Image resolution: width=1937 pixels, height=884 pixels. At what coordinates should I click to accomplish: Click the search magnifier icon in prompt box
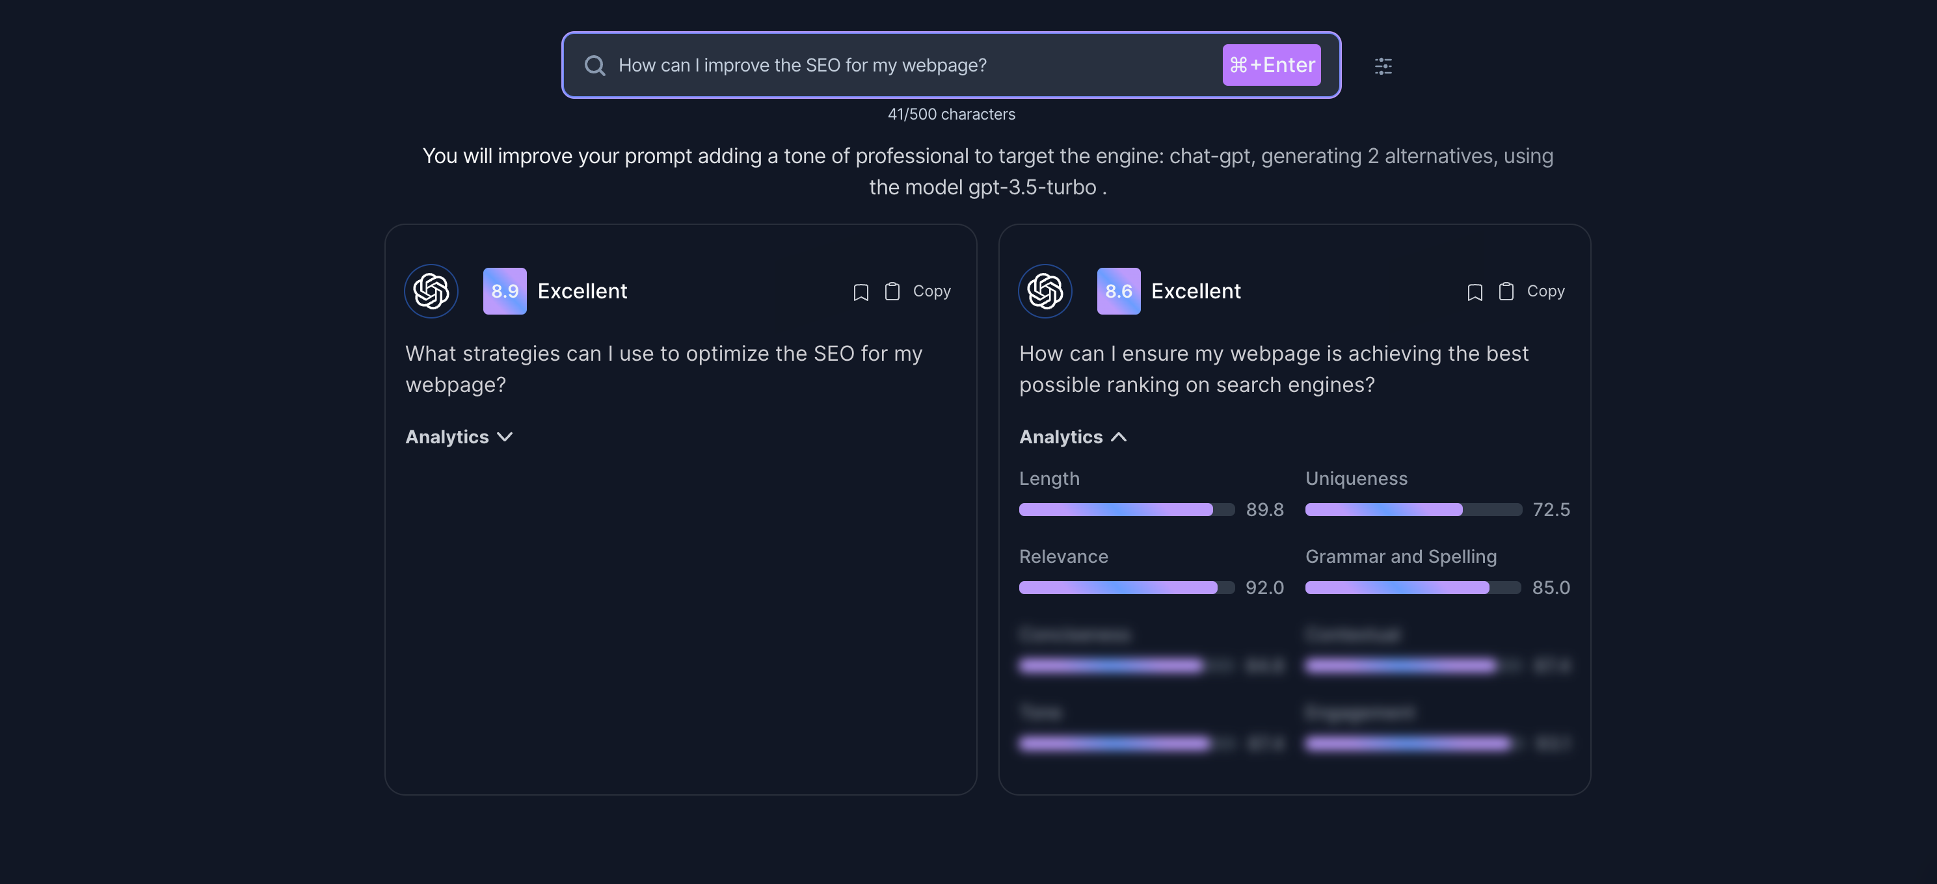pyautogui.click(x=594, y=66)
